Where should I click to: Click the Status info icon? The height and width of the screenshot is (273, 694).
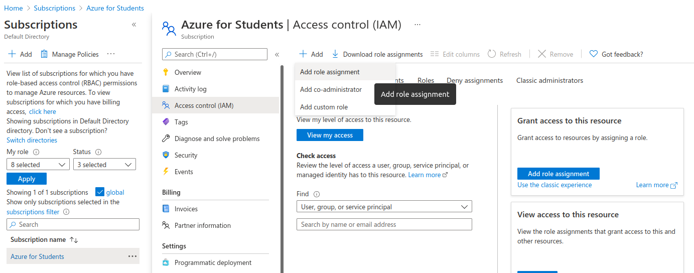(98, 152)
